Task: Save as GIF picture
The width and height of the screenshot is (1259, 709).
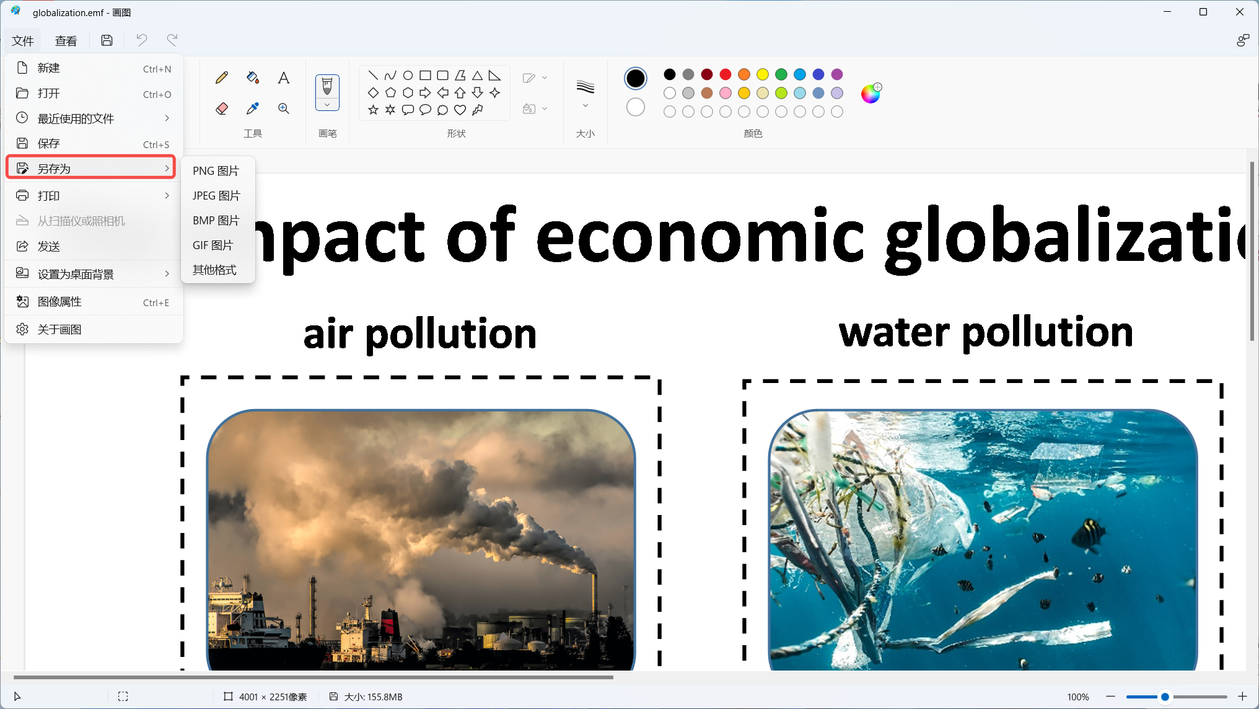Action: click(x=218, y=245)
